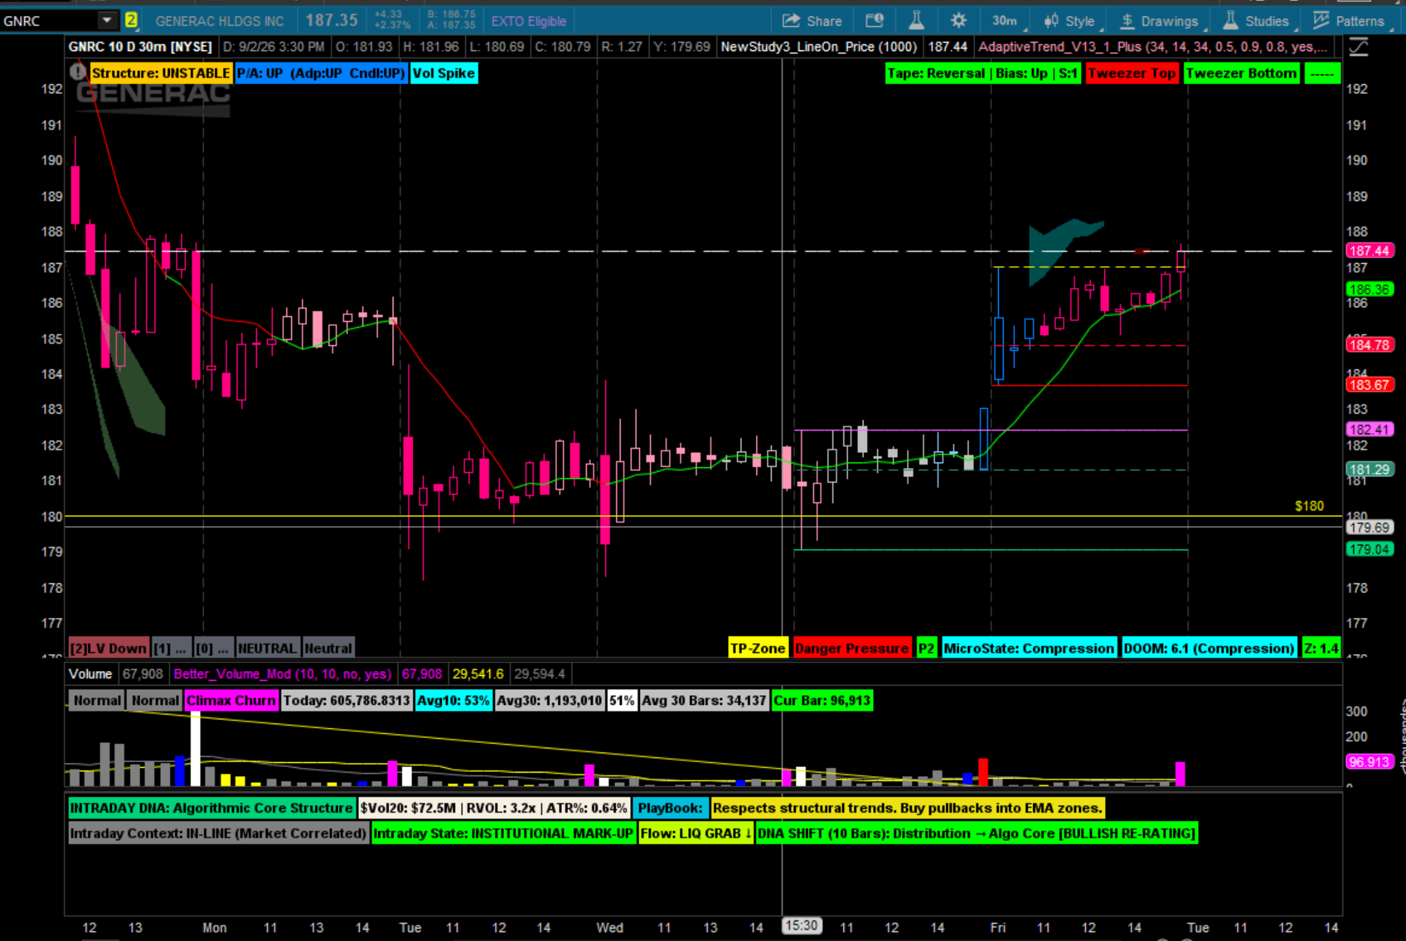
Task: Click the yellow symbol link number 2
Action: (131, 21)
